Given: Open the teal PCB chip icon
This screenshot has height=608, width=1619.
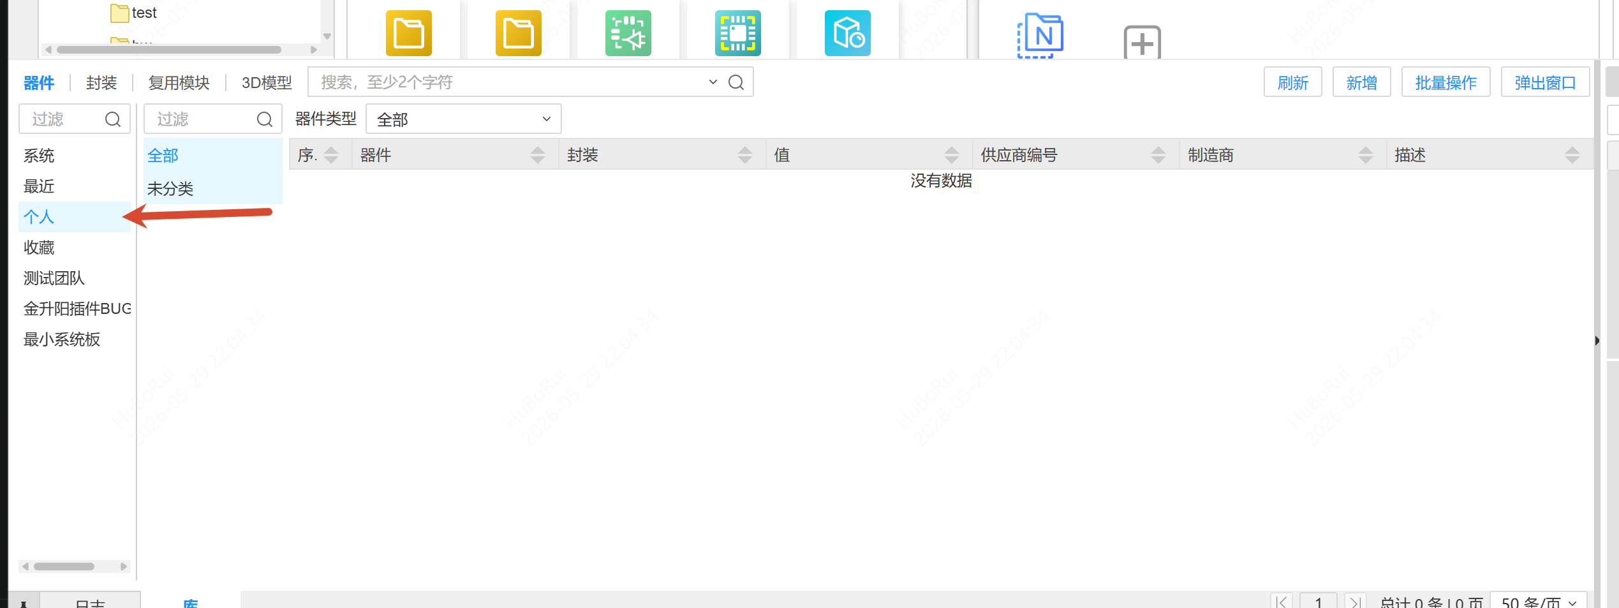Looking at the screenshot, I should 737,33.
